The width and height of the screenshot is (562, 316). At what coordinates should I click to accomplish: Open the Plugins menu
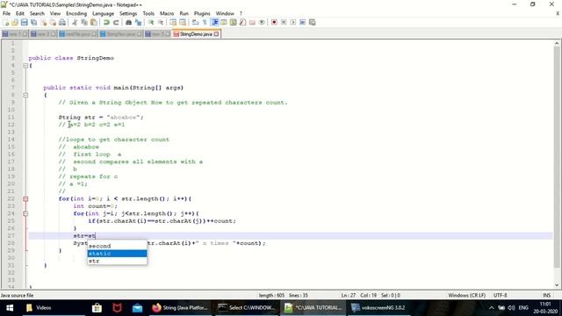(202, 13)
